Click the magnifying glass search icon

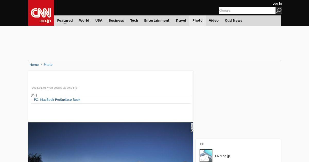[279, 10]
